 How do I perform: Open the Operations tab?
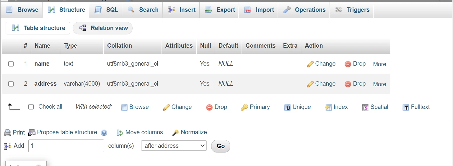(304, 10)
